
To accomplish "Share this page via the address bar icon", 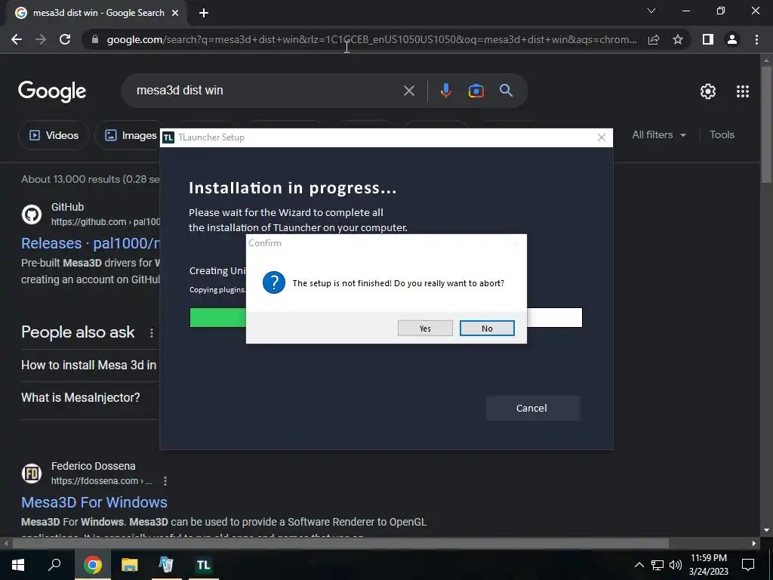I will point(654,39).
